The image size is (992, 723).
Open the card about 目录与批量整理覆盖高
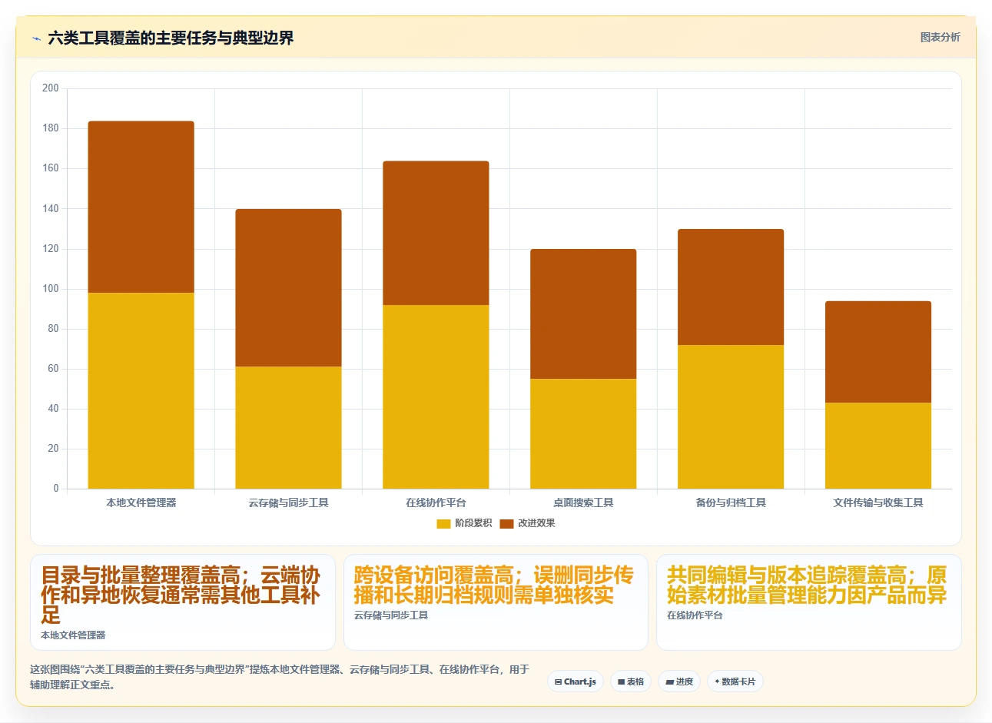[183, 602]
